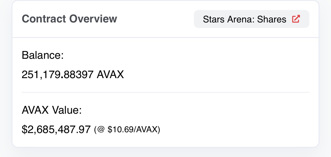Image resolution: width=331 pixels, height=157 pixels.
Task: Click empty header space left of Stars Arena tag
Action: (x=155, y=19)
